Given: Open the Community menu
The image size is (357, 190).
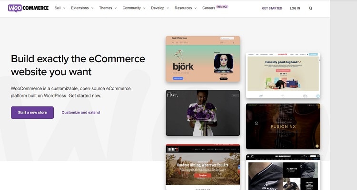Looking at the screenshot, I should [x=131, y=8].
